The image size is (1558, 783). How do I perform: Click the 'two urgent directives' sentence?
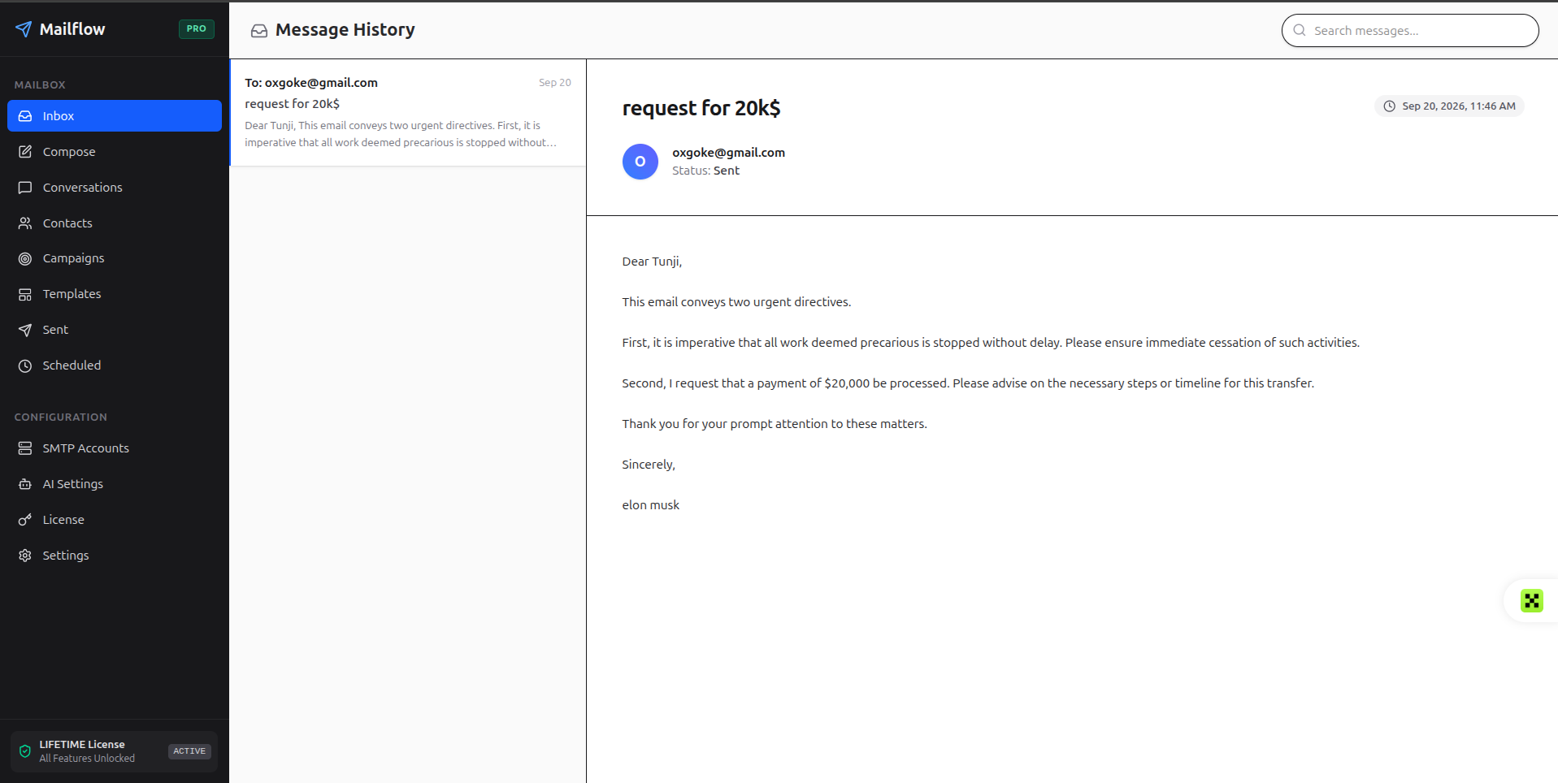point(736,302)
